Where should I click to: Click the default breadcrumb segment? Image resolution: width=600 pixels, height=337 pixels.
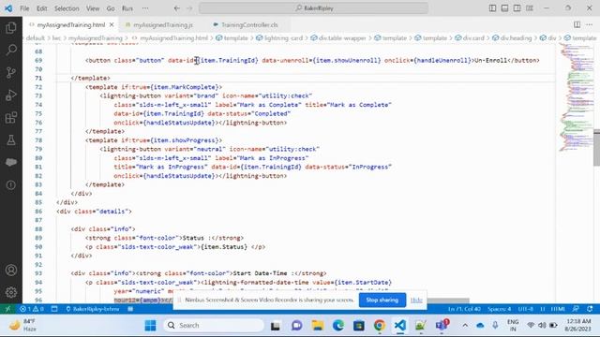36,37
